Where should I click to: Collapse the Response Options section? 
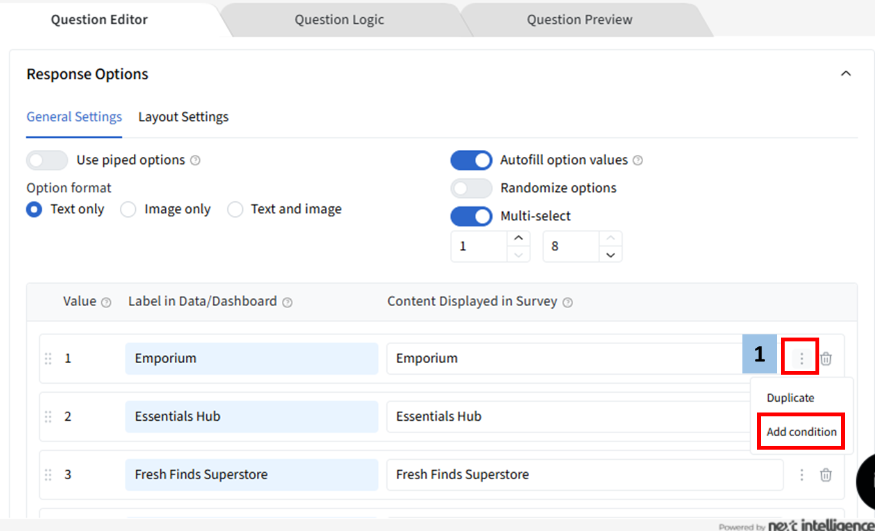[846, 74]
